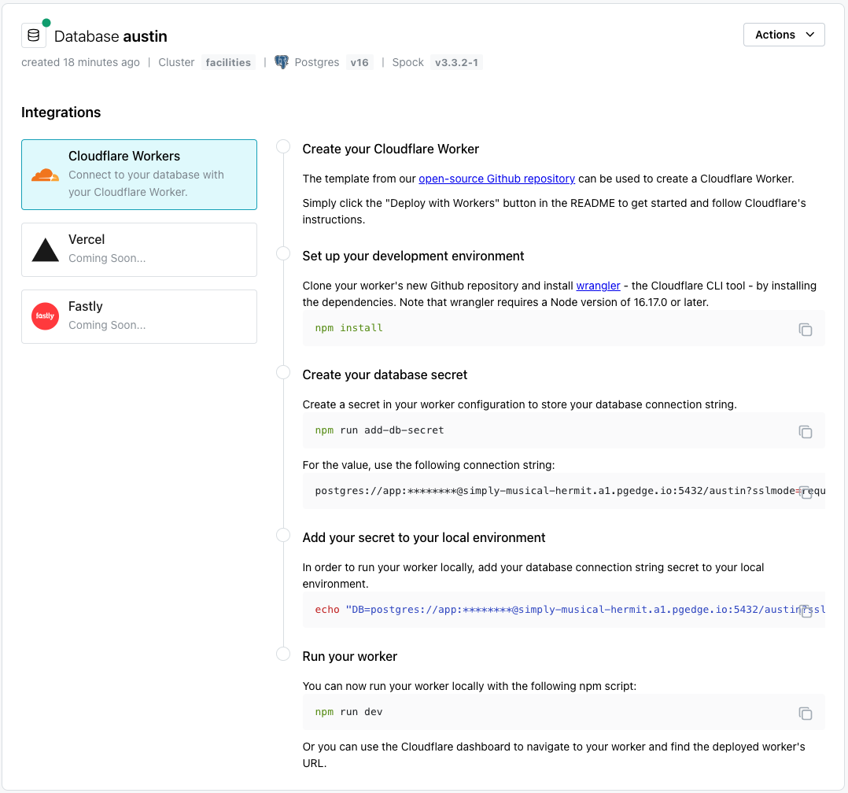848x793 pixels.
Task: Open the Actions dropdown menu
Action: (783, 35)
